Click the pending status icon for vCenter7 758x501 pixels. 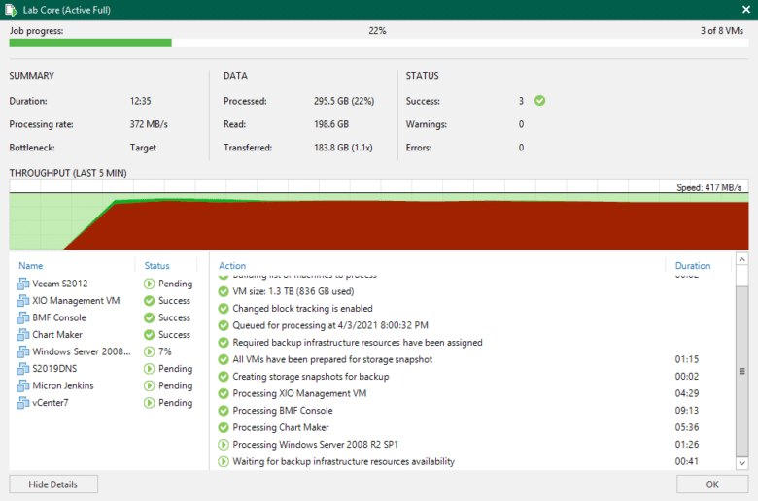tap(150, 402)
